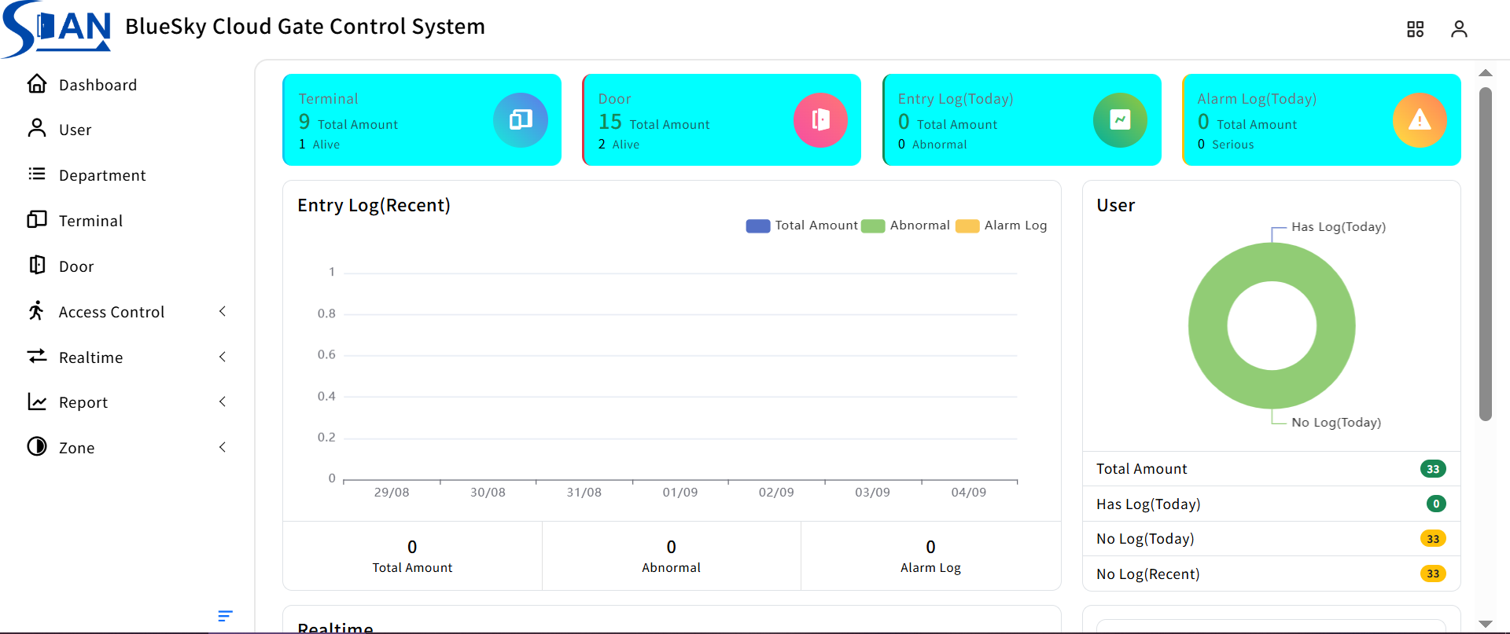Click the green donut chart ring
Viewport: 1510px width, 634px height.
point(1207,326)
